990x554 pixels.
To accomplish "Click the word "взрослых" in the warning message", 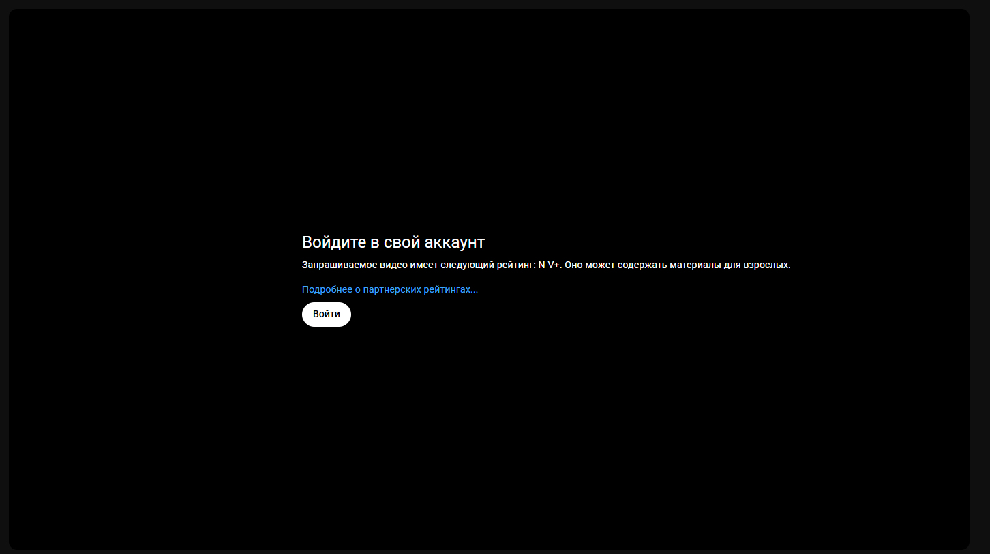I will 766,265.
